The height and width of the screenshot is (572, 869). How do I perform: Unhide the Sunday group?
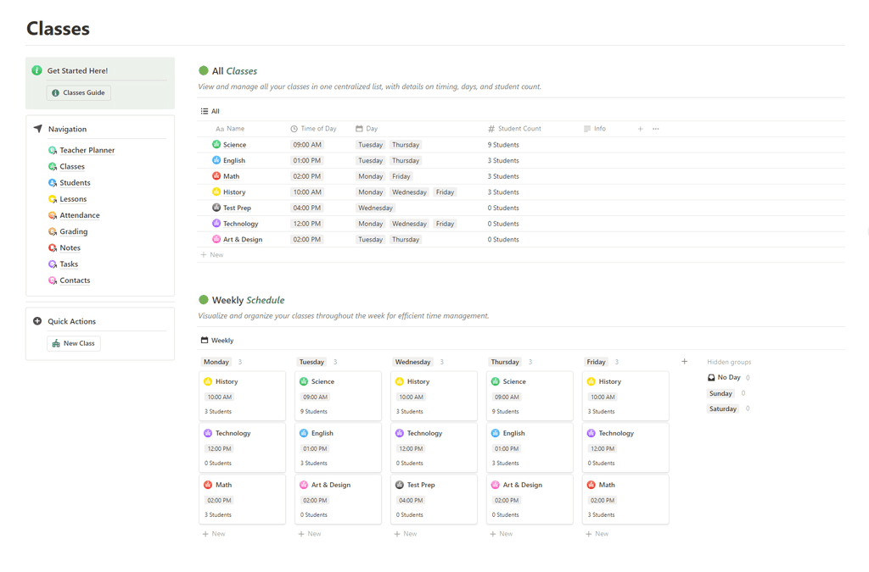(x=720, y=393)
